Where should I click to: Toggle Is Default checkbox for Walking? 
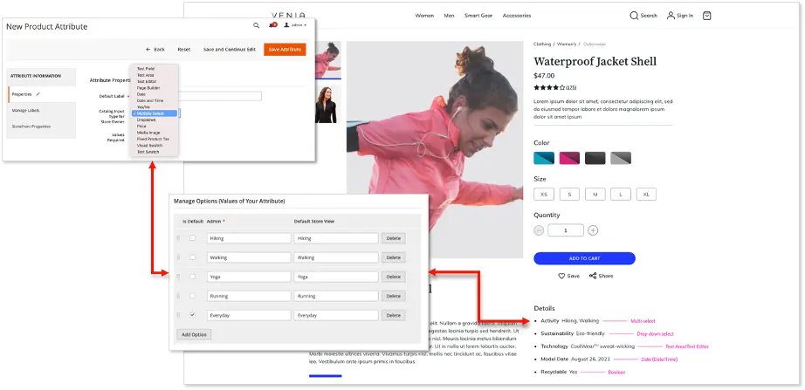point(193,257)
